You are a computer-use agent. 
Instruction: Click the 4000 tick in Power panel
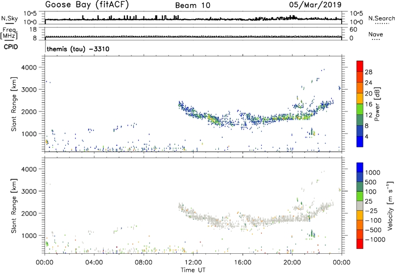(29, 68)
